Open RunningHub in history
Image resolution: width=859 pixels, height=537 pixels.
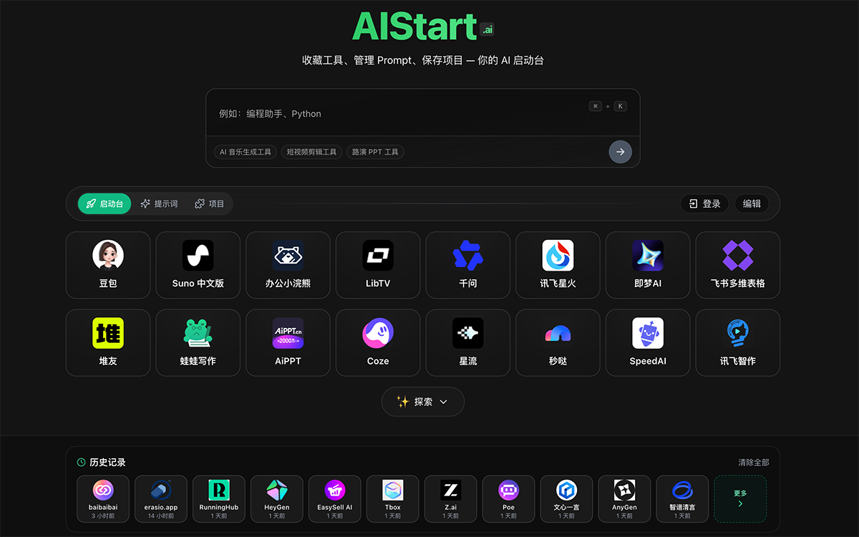tap(219, 499)
